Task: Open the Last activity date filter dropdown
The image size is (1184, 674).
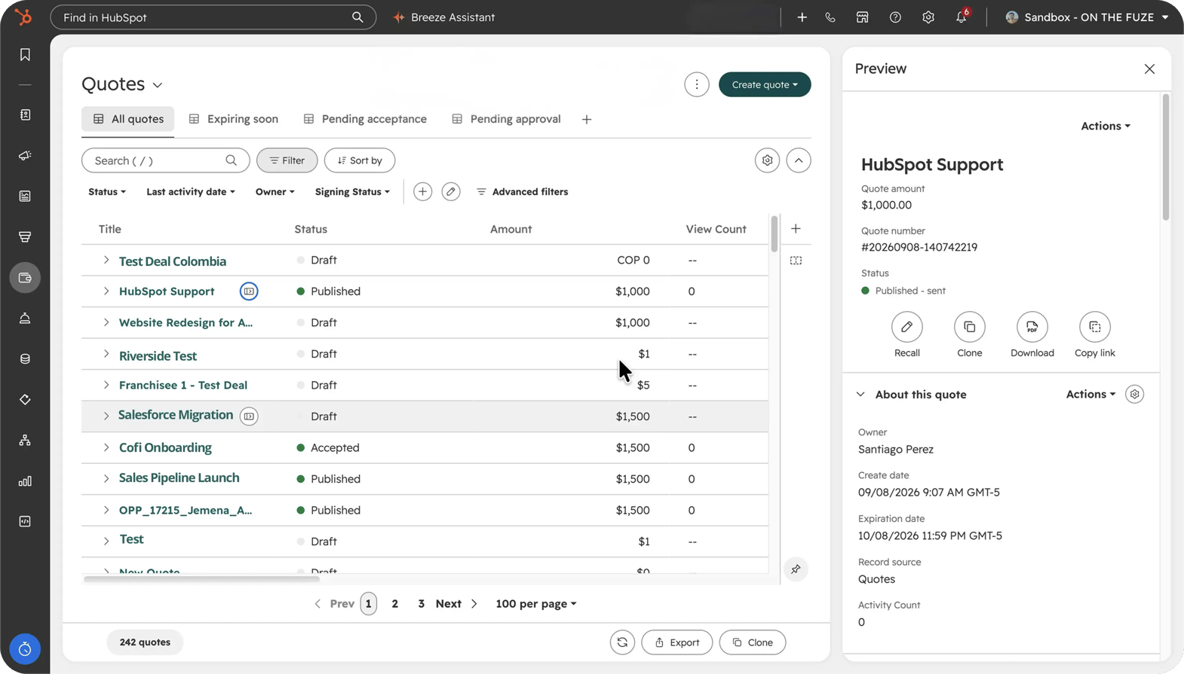Action: pos(191,192)
